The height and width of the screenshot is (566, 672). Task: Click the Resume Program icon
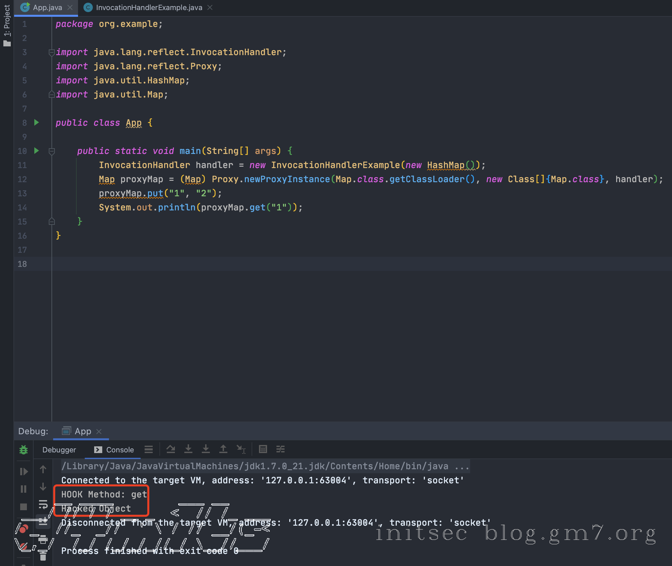[24, 472]
